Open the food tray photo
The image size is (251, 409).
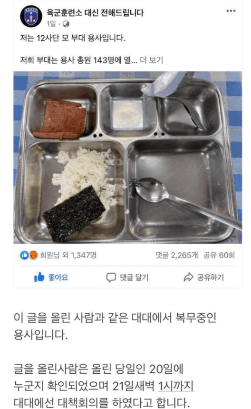click(x=127, y=157)
